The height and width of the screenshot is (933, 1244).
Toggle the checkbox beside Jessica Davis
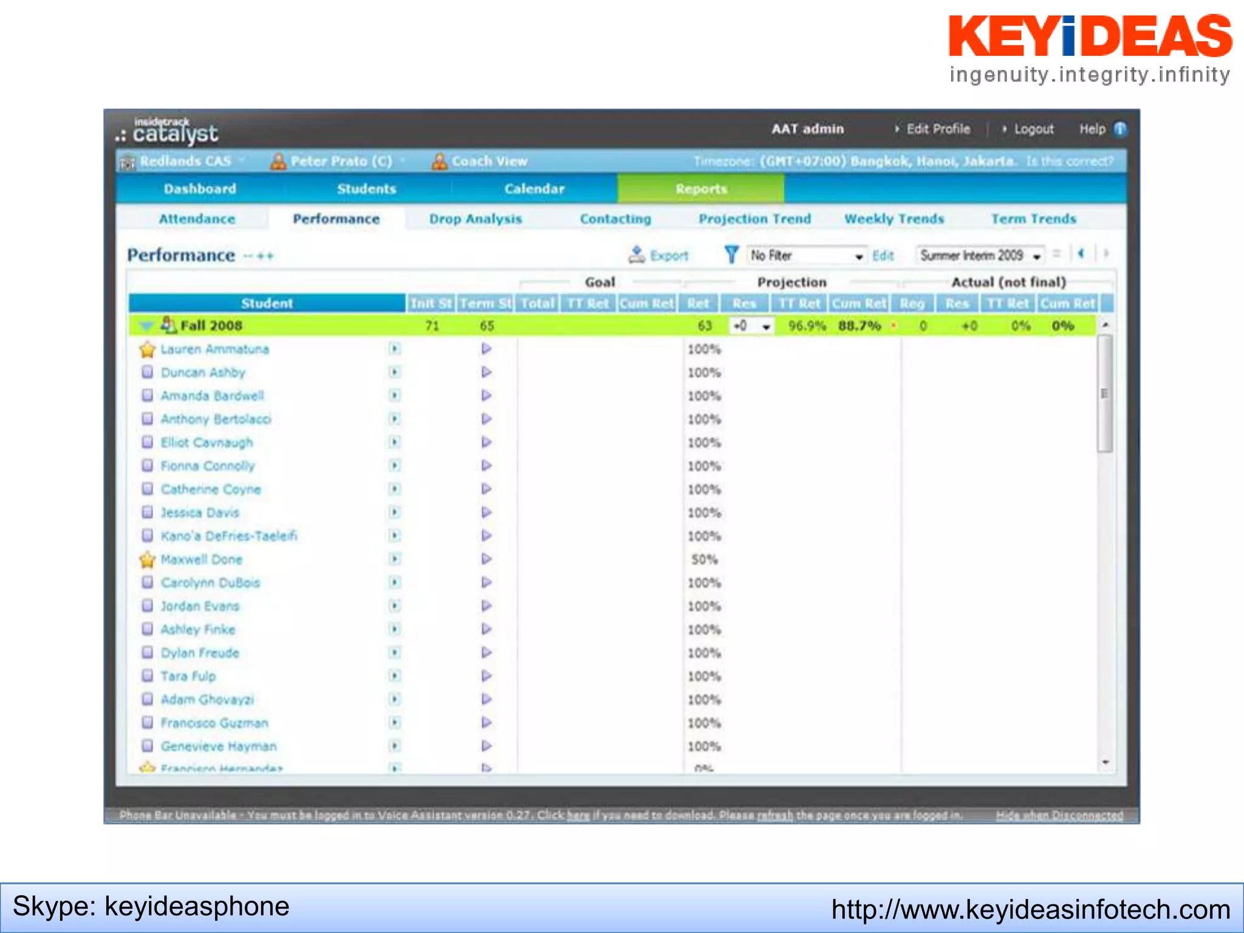coord(147,512)
